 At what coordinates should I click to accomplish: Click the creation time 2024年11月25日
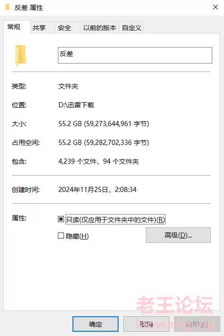pyautogui.click(x=83, y=190)
